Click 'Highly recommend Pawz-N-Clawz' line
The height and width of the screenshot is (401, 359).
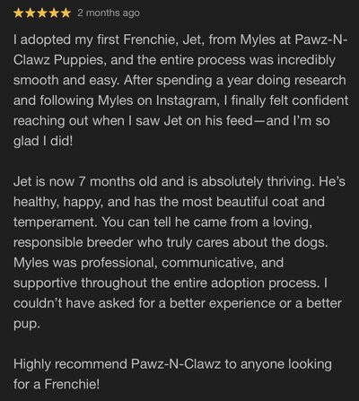(x=117, y=364)
